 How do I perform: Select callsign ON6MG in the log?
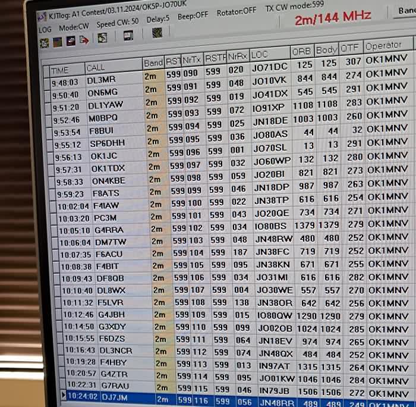point(102,93)
